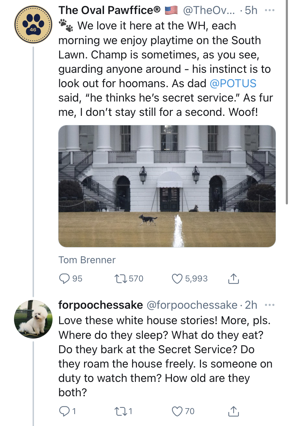Reply to forpoochessake's comment
The image size is (290, 426).
(x=67, y=411)
